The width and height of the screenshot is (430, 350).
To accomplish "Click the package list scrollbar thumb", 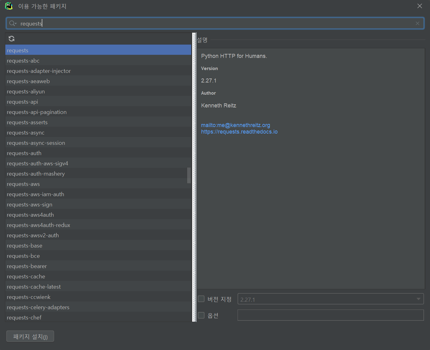I will [189, 176].
